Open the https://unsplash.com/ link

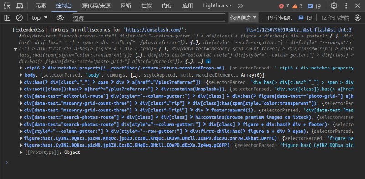pos(153,30)
